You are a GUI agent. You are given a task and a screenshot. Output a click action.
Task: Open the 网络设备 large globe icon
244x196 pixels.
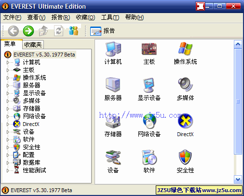(x=149, y=126)
